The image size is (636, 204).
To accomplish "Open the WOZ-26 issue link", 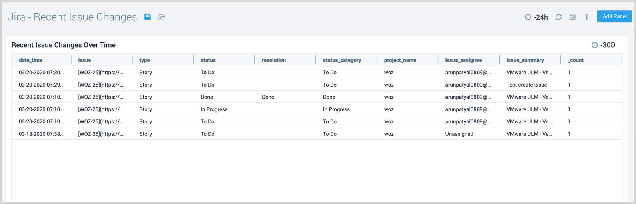I will point(100,85).
